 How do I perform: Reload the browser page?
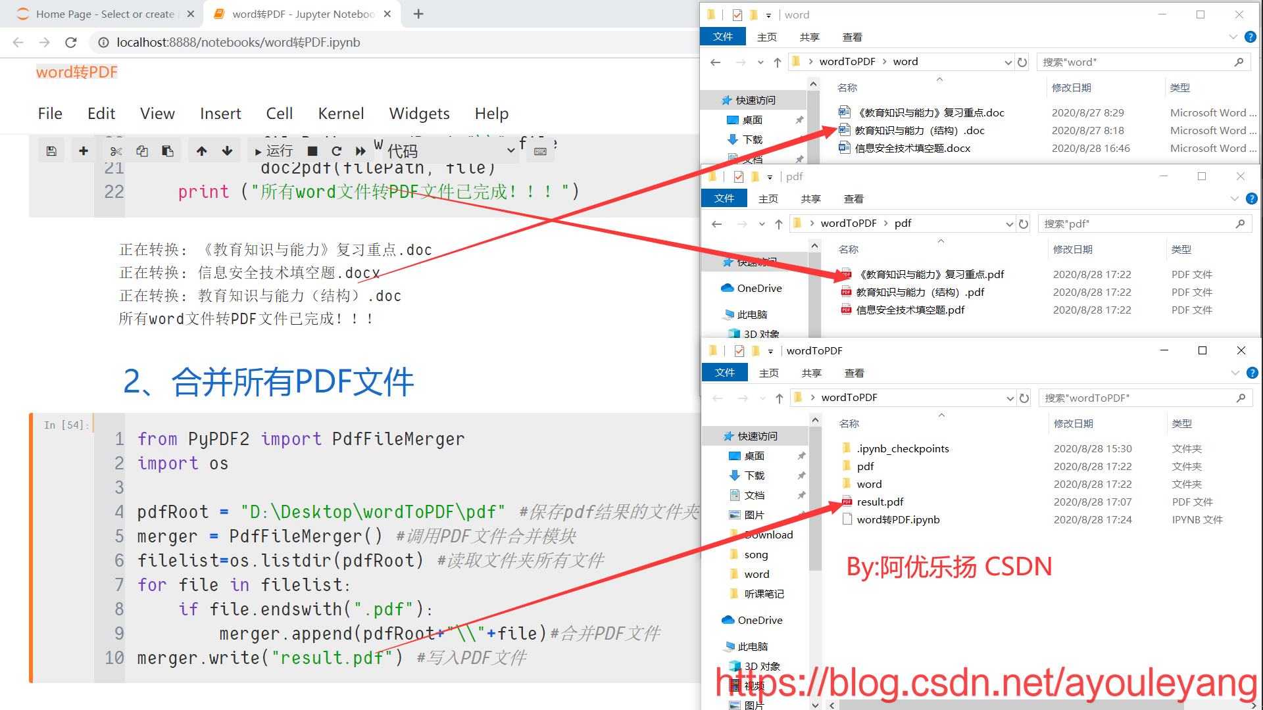[71, 43]
